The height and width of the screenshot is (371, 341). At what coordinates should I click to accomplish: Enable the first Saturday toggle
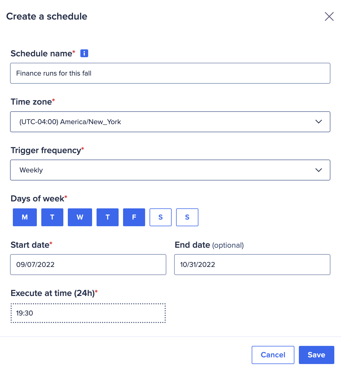point(160,217)
